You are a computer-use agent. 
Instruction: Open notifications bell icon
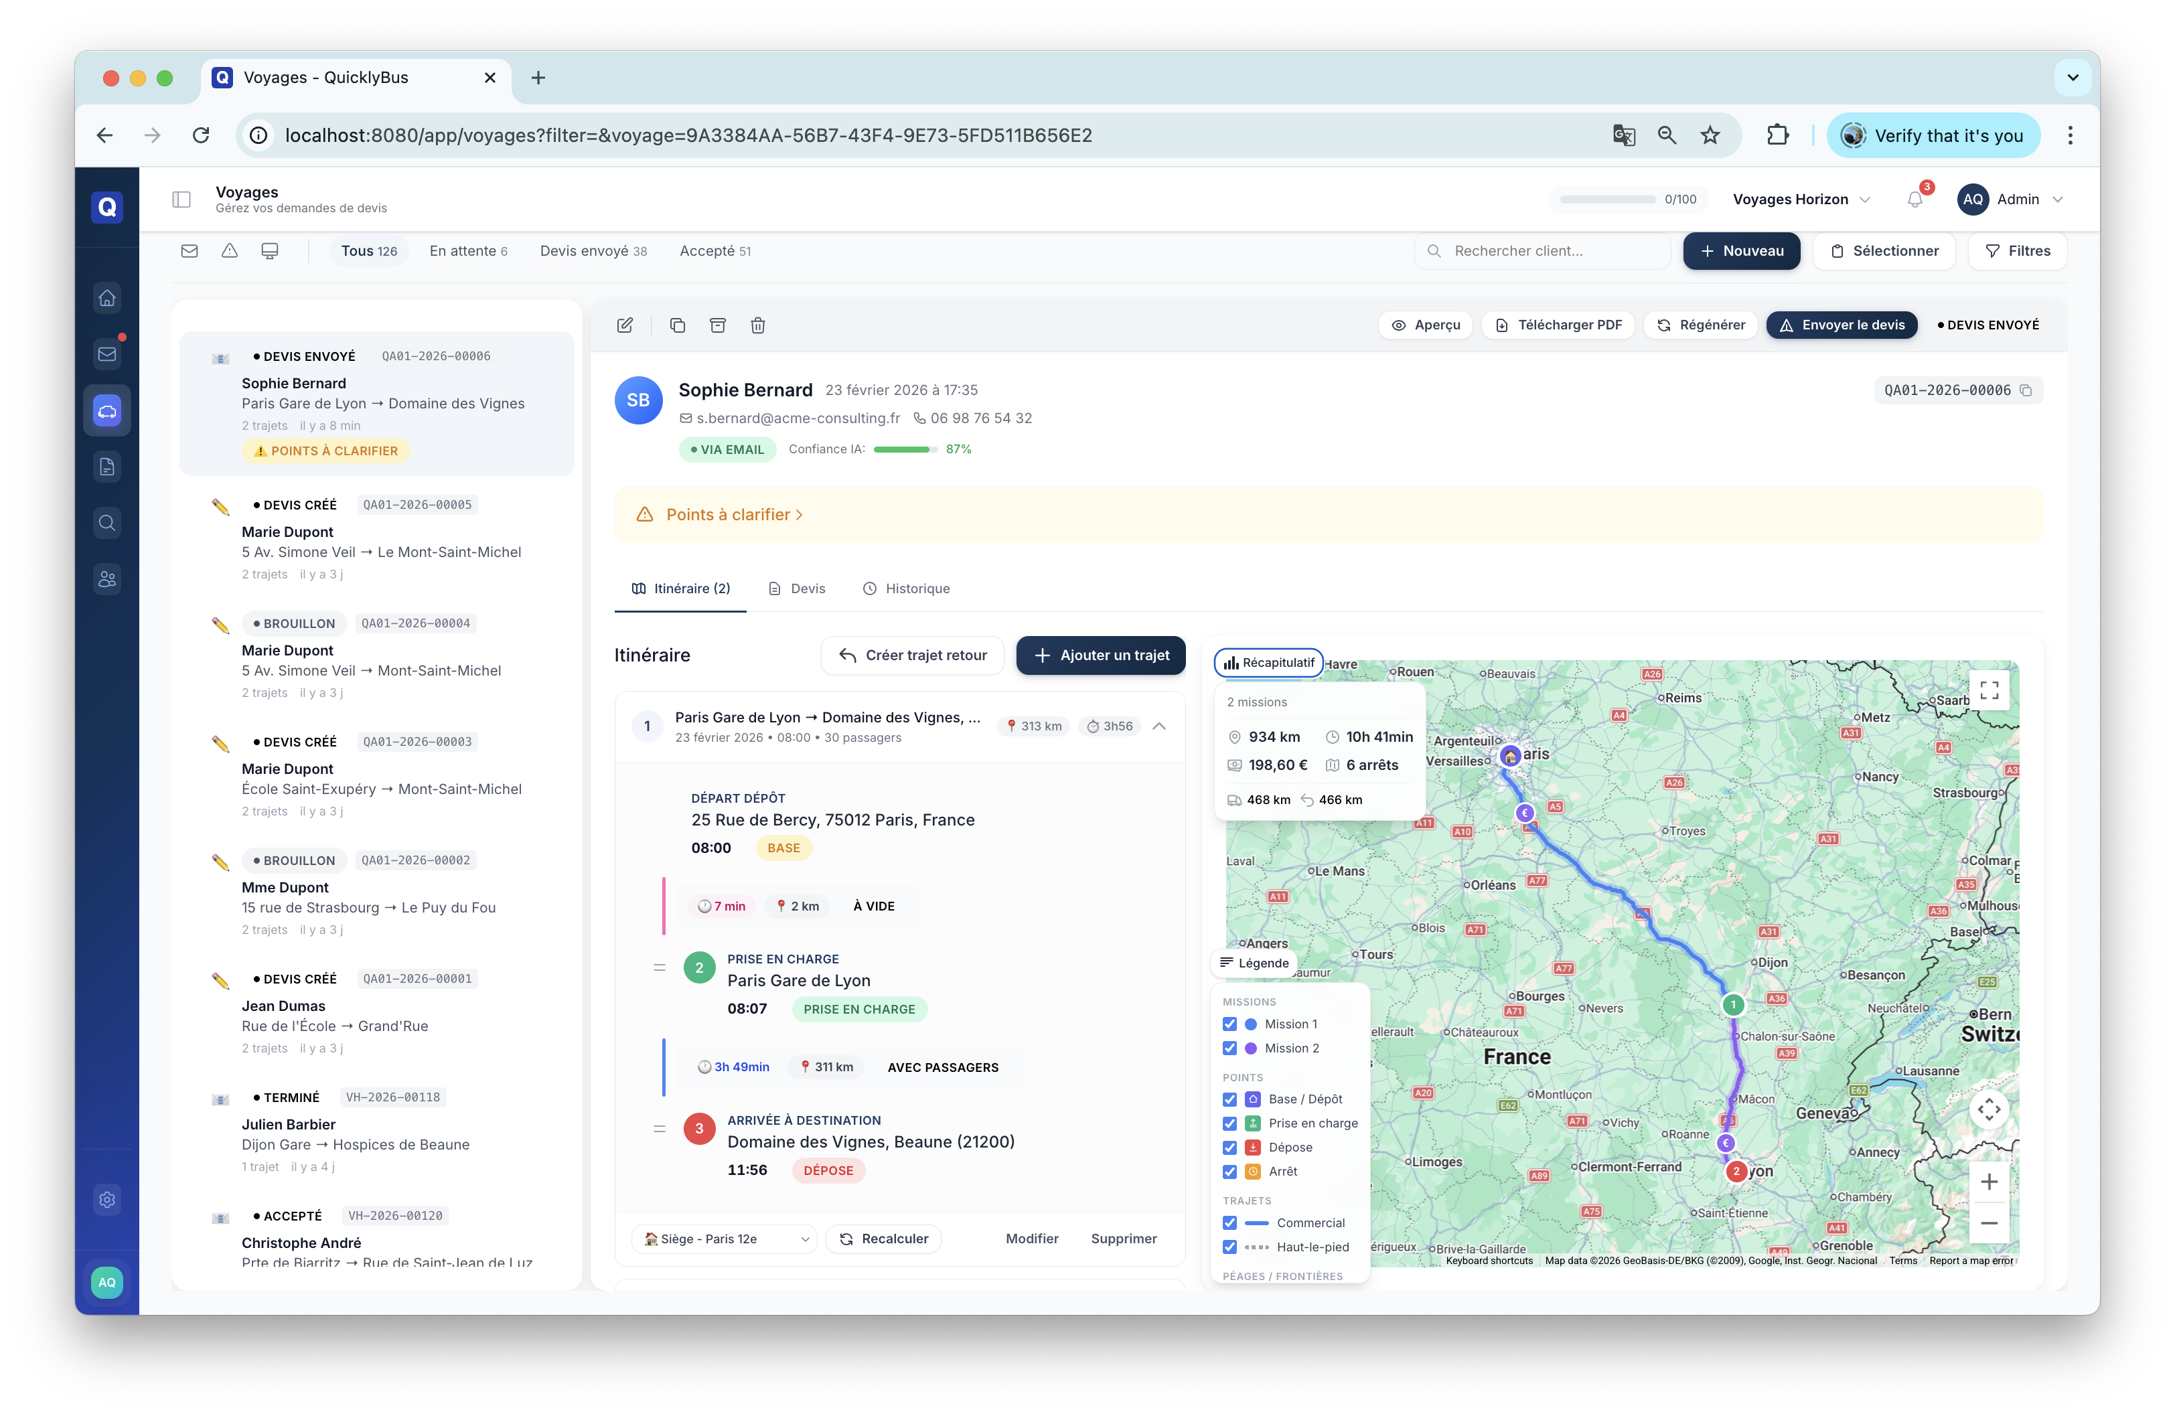tap(1915, 199)
